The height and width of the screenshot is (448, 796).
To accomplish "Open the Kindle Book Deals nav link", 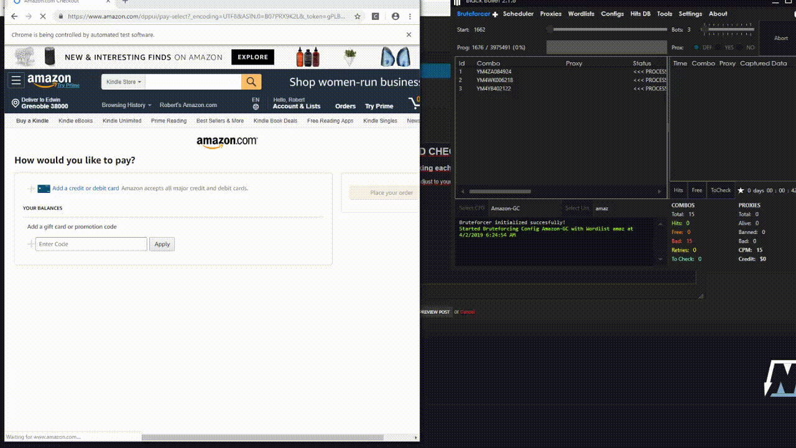I will click(x=275, y=121).
